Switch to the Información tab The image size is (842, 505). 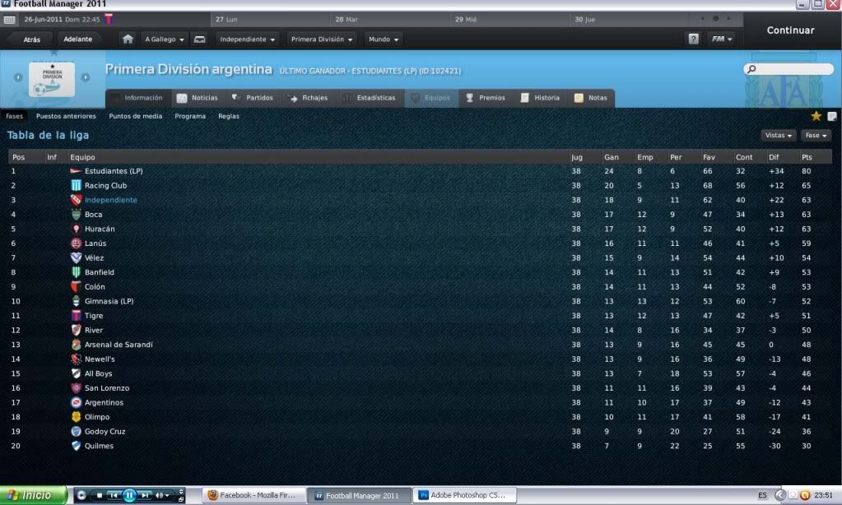tap(137, 98)
